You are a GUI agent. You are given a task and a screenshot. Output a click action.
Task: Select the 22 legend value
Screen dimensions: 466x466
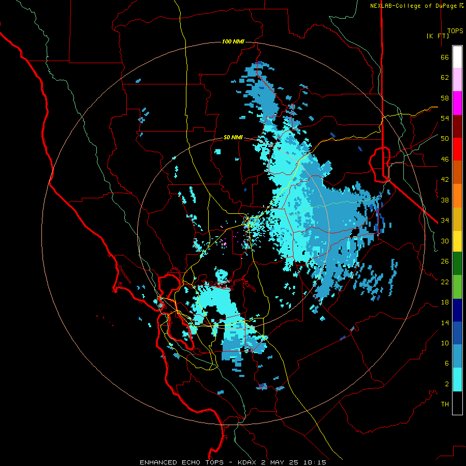(445, 282)
